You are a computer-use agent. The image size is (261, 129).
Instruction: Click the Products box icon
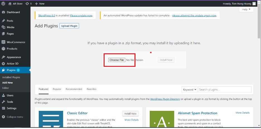coord(3,49)
